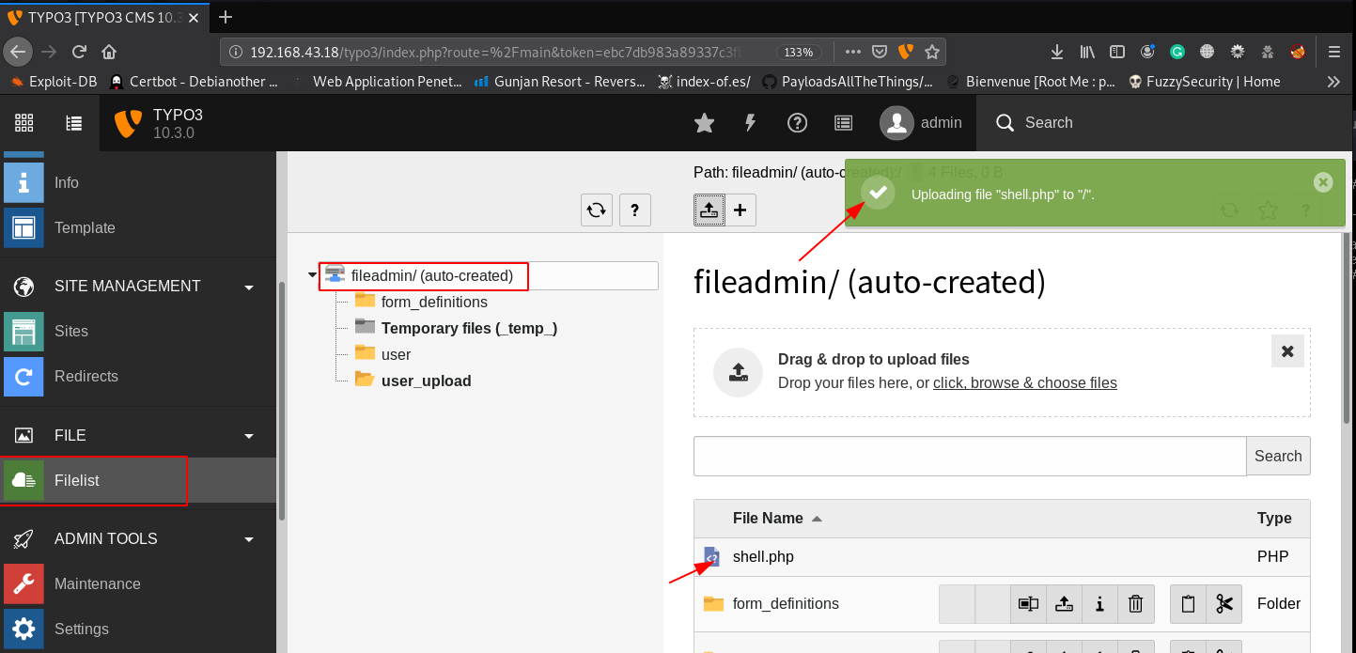The image size is (1356, 653).
Task: Open form_definitions folder link in file list
Action: (786, 604)
